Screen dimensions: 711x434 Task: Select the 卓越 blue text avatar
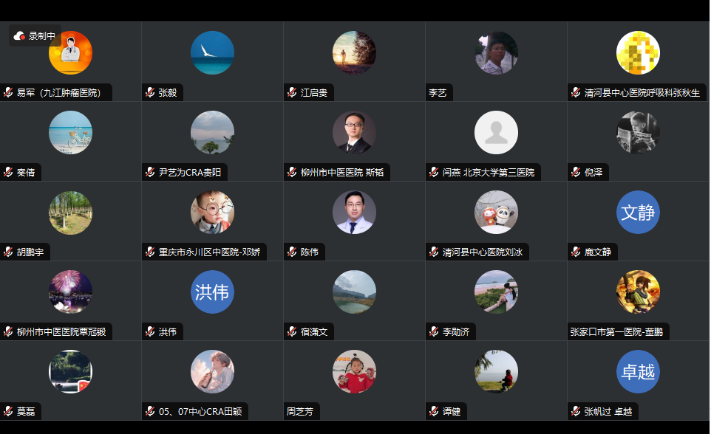coord(638,371)
